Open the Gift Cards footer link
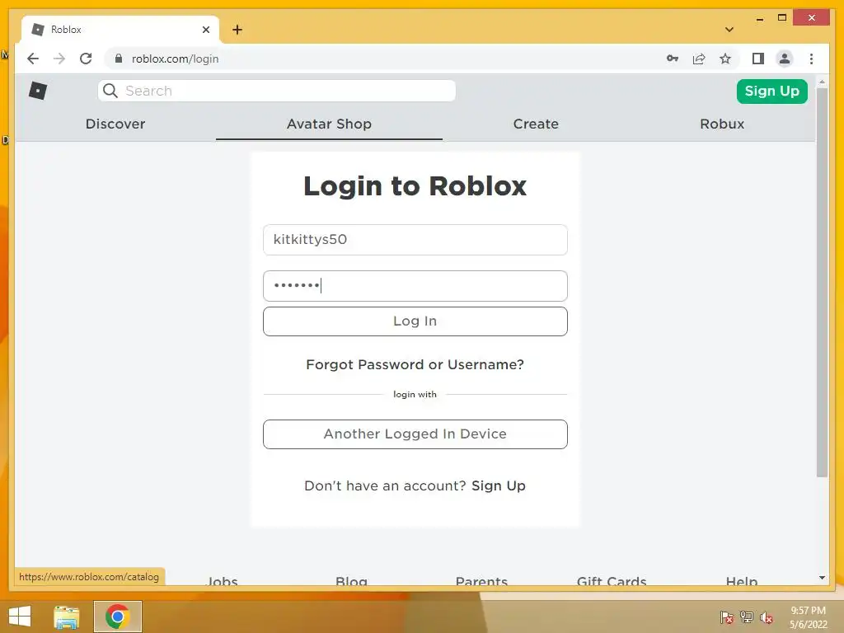 click(612, 581)
